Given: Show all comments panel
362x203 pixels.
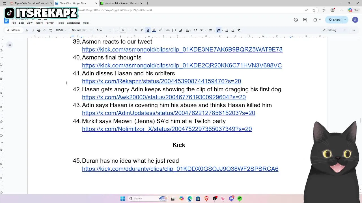Looking at the screenshot, I should [305, 20].
